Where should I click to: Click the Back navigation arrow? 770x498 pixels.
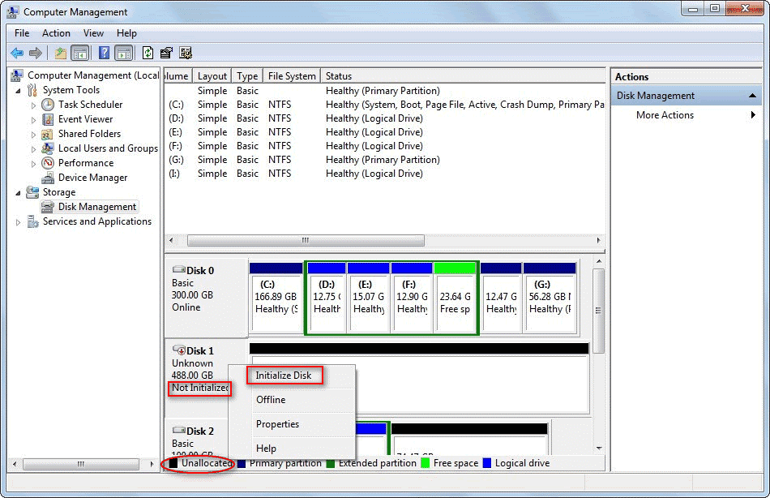(x=16, y=53)
